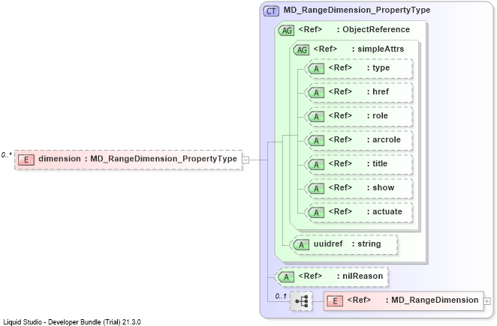Click the 0..* cardinality label of dimension
Viewport: 497px width, 326px height.
(6, 155)
